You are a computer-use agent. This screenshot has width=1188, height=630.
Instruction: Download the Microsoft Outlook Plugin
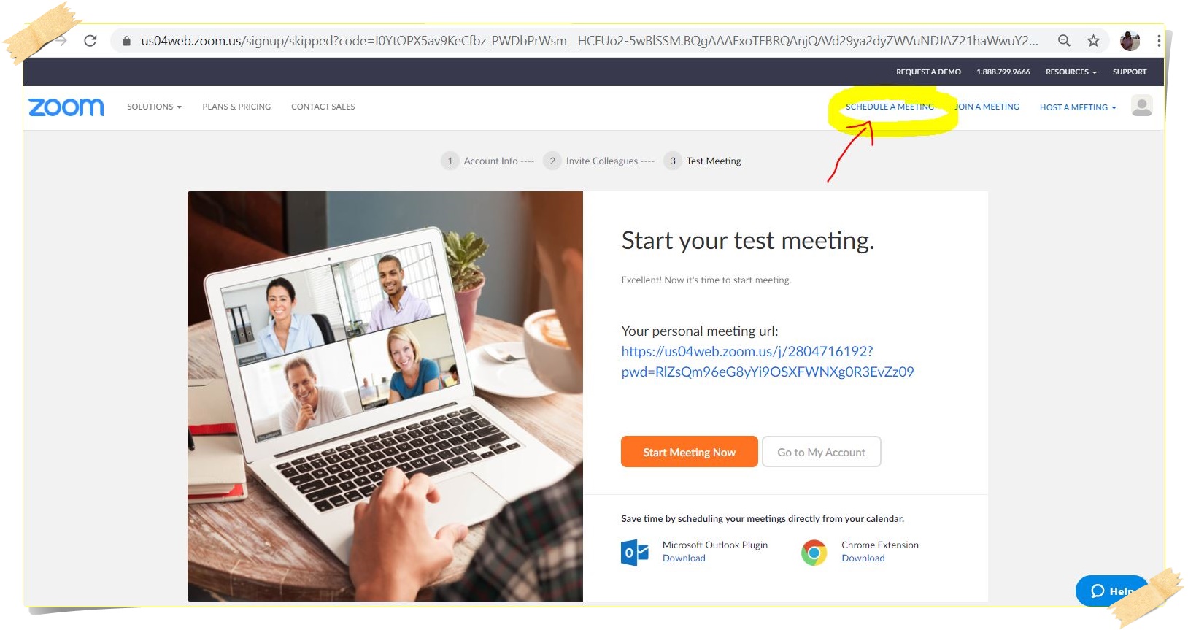(x=684, y=558)
